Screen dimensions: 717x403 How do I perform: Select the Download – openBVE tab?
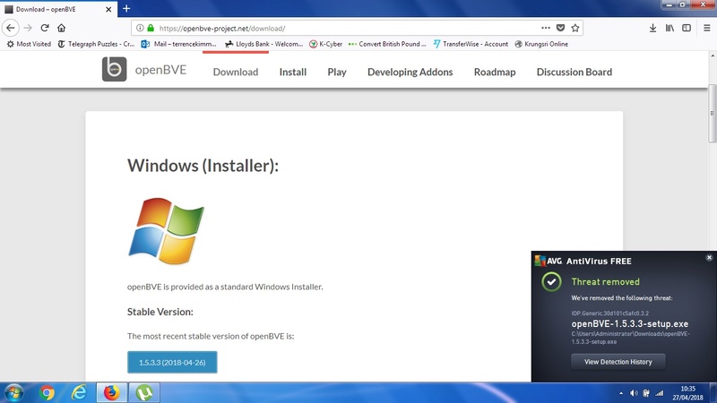click(58, 9)
